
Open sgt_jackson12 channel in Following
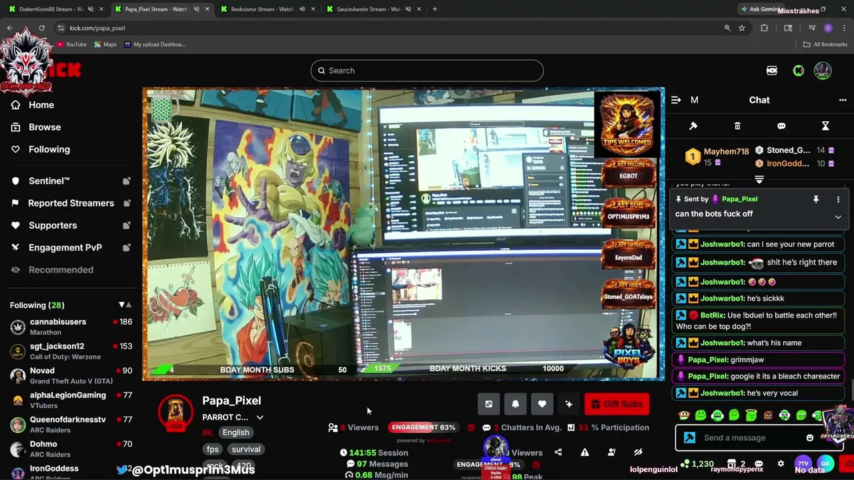pos(71,351)
